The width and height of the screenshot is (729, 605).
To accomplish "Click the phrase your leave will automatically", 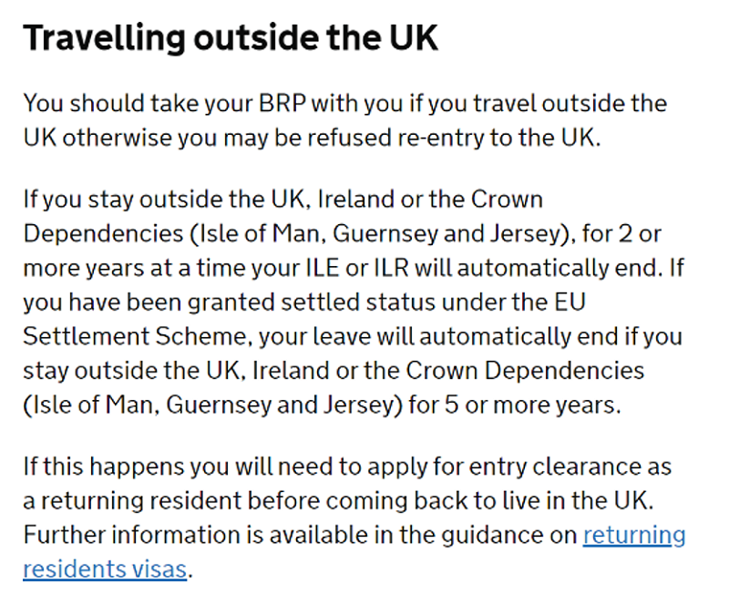I will click(415, 337).
